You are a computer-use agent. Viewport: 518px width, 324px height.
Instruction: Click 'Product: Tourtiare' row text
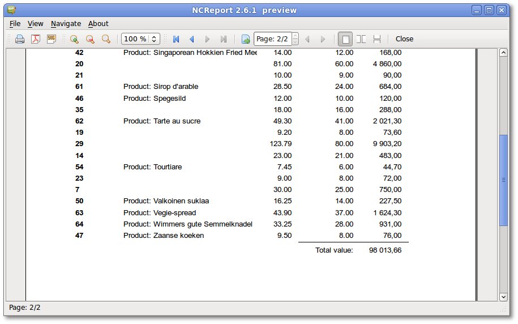[152, 167]
